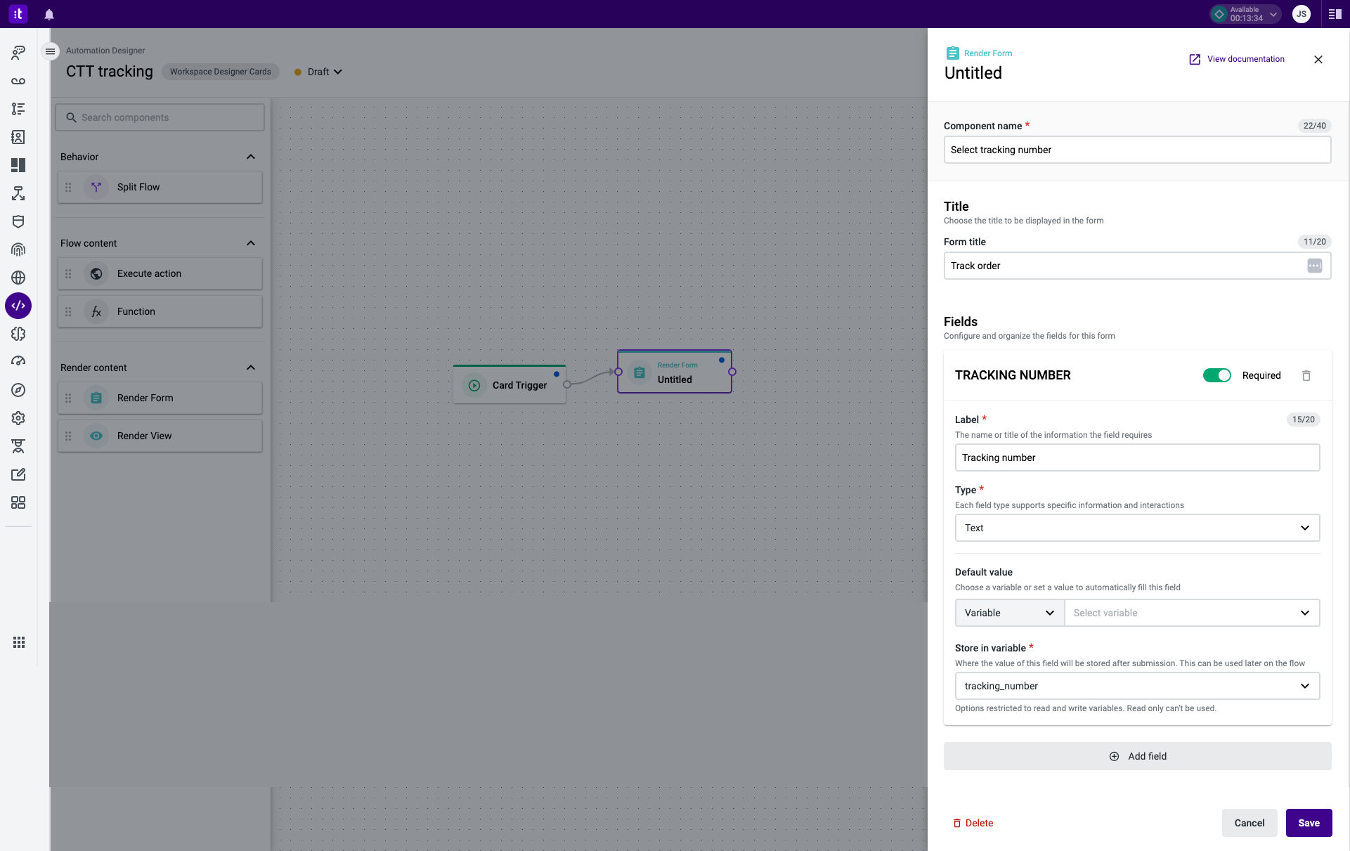Delete the Tracking Number field via trash icon
Viewport: 1350px width, 851px height.
coord(1306,376)
